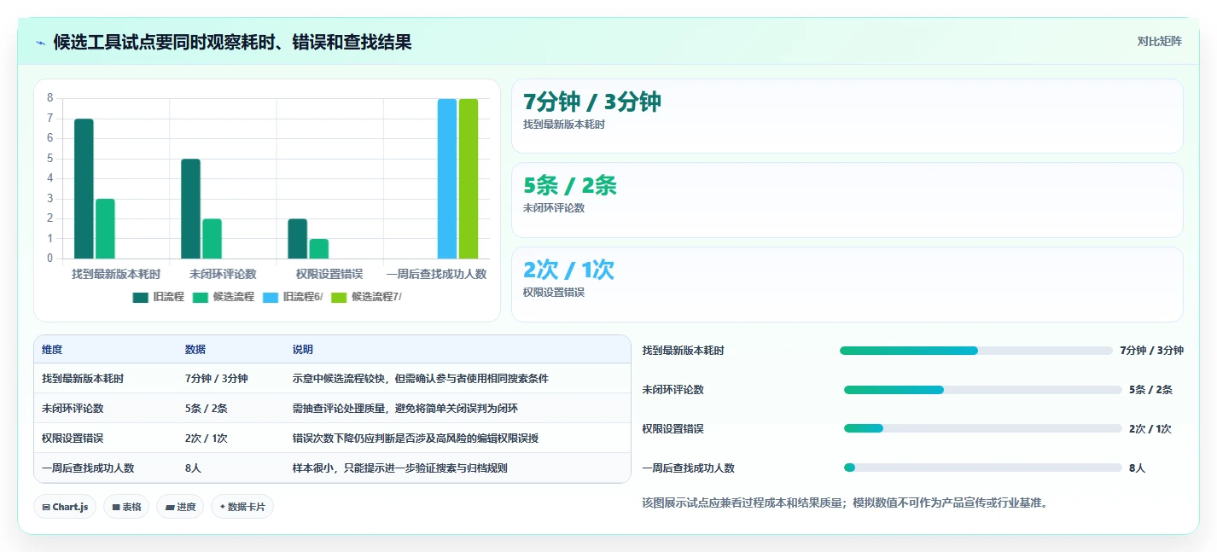
Task: Toggle the 候选流程7/ lime legend swatch
Action: 339,297
